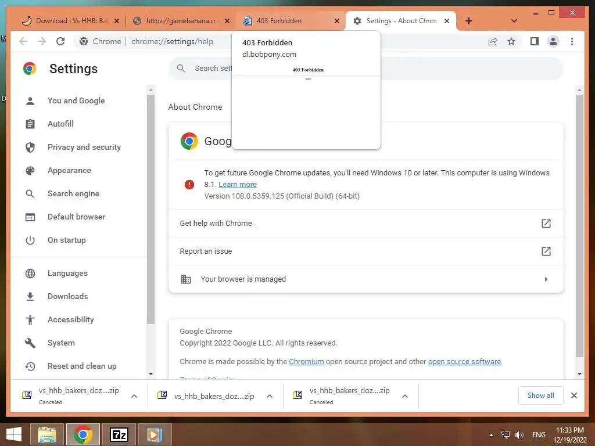Click the sidebar scrollbar down arrow

coord(150,374)
